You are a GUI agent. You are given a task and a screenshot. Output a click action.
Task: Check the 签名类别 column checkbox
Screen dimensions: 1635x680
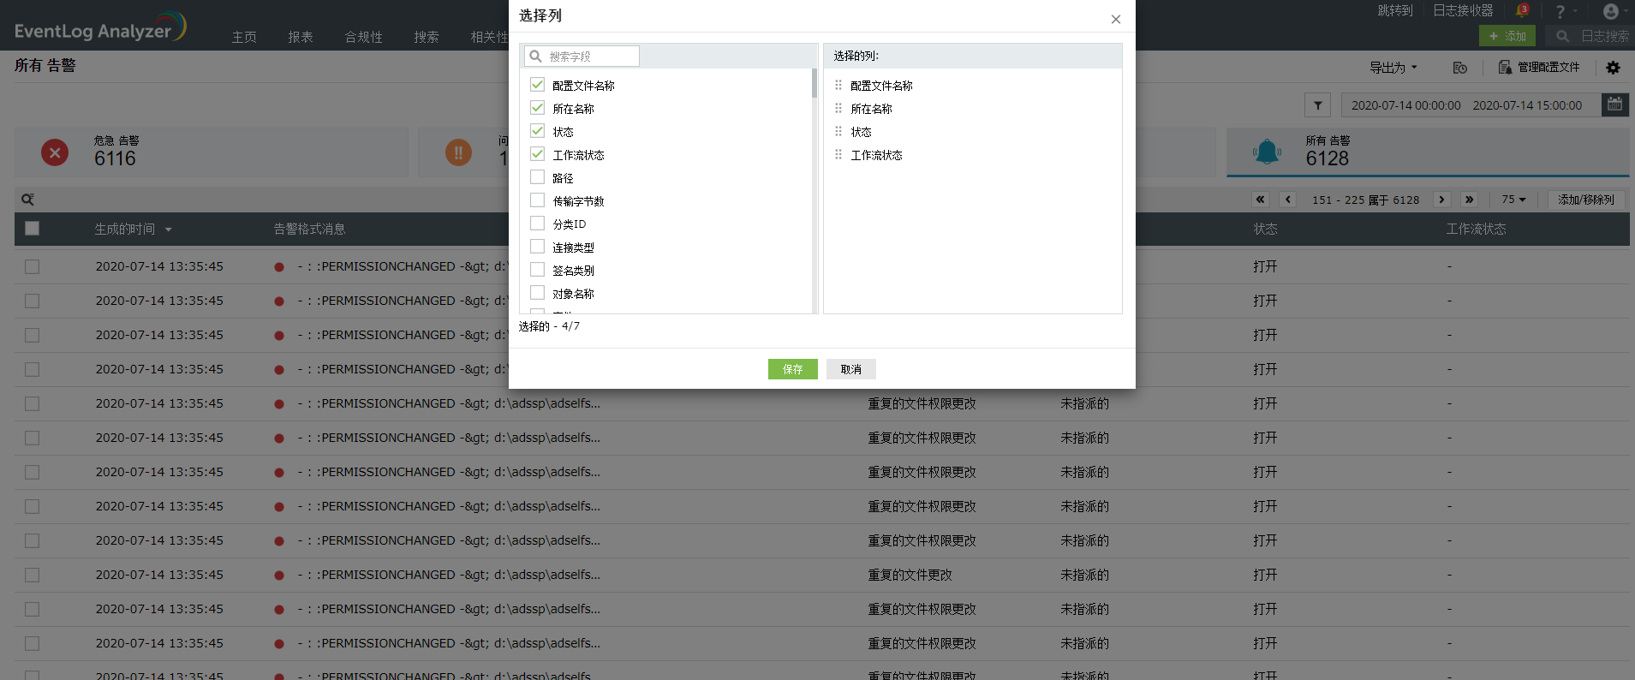tap(537, 269)
